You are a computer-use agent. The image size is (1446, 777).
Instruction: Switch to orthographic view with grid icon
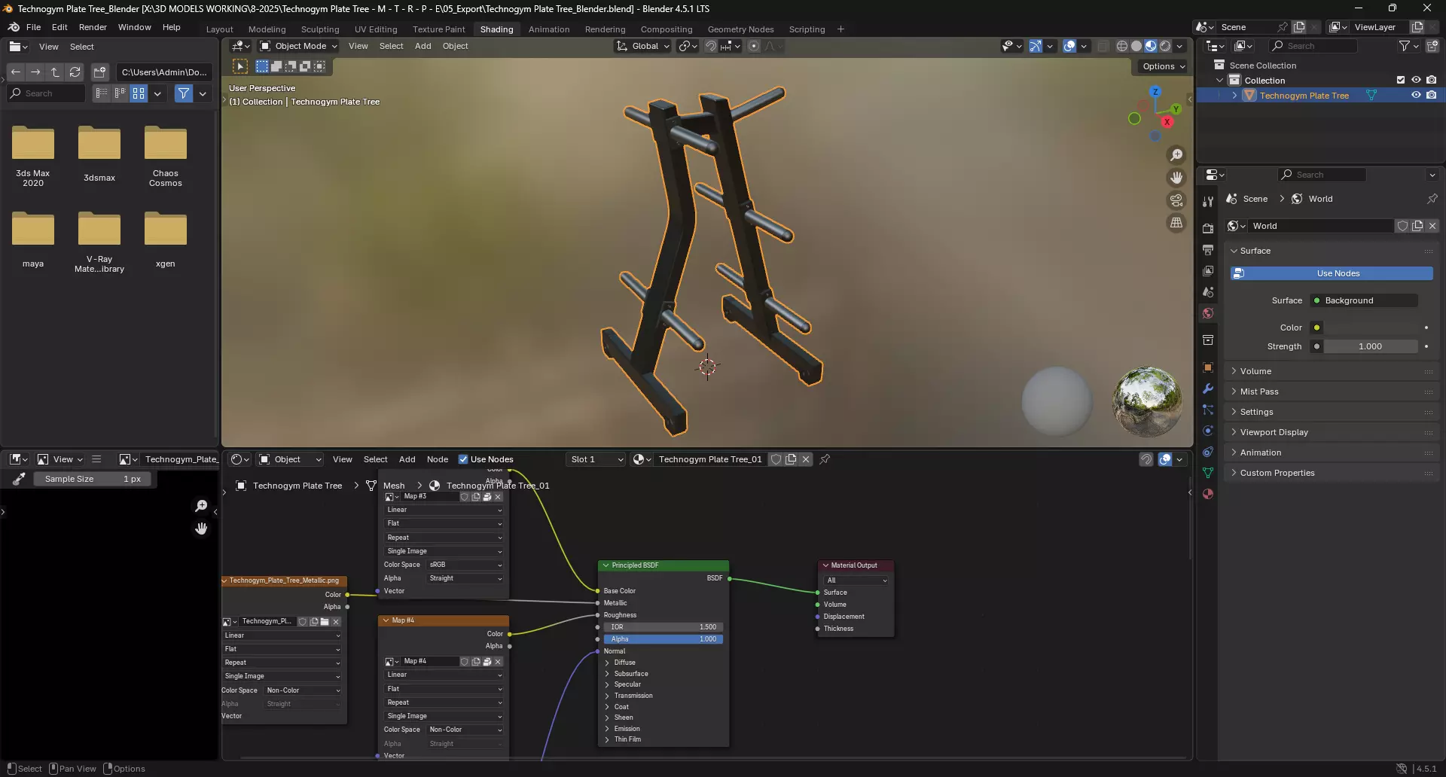[1176, 223]
